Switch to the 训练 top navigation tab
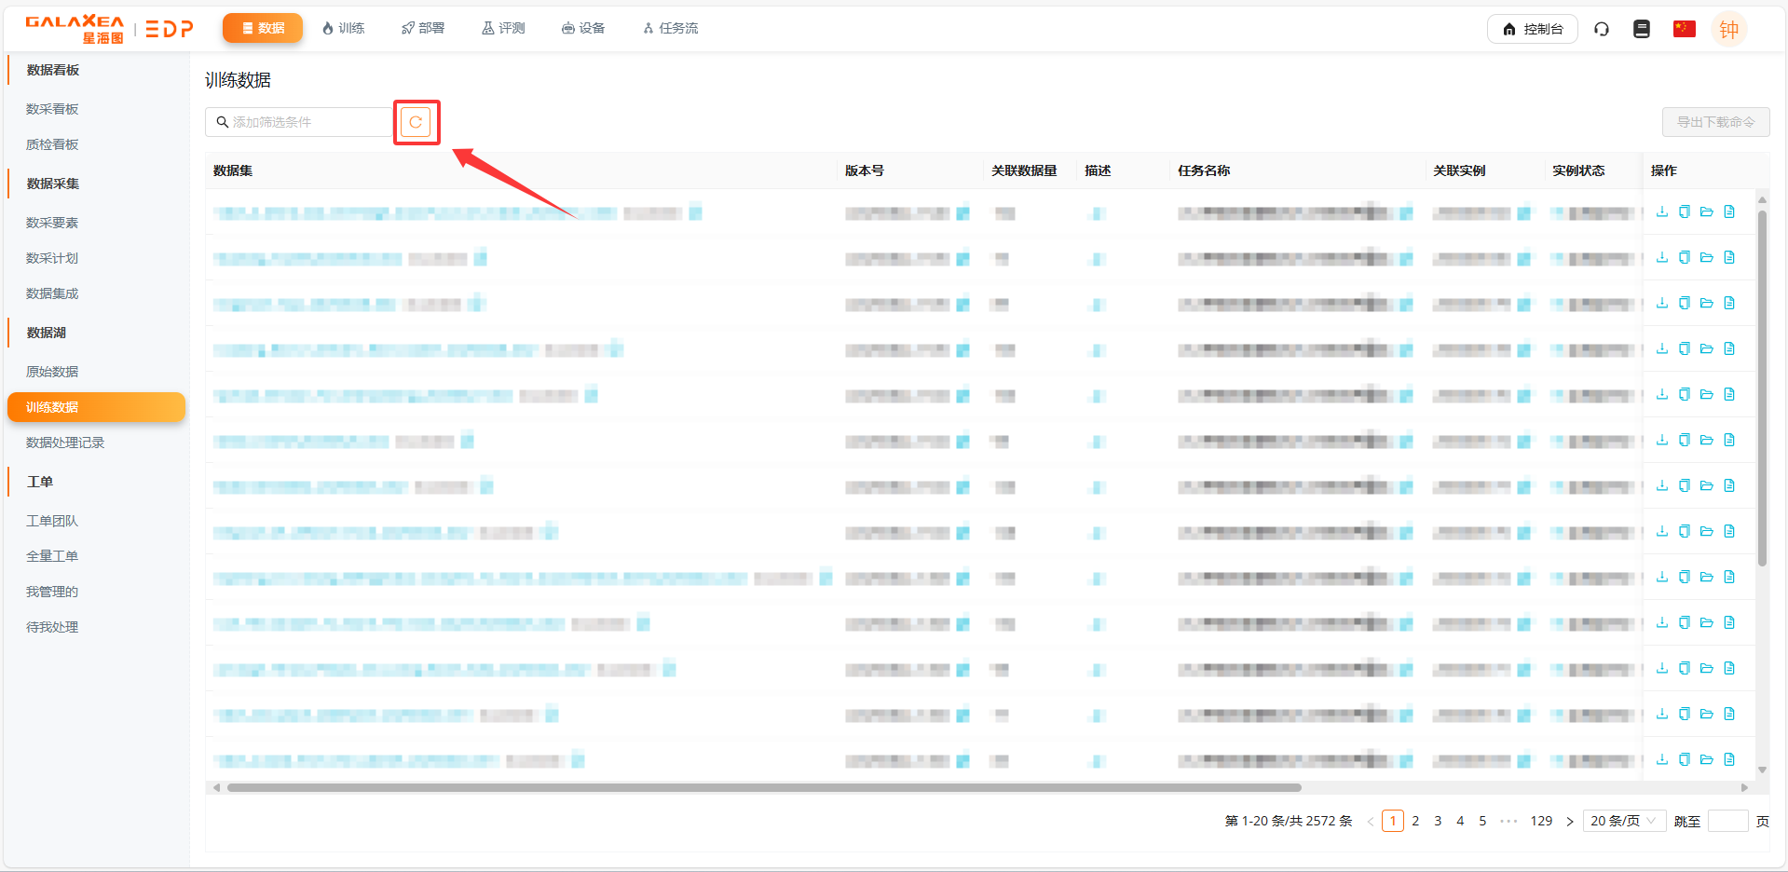The height and width of the screenshot is (872, 1788). [343, 28]
